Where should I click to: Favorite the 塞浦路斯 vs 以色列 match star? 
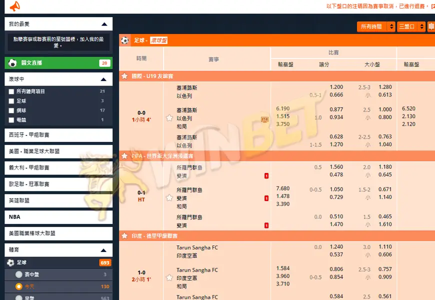169,118
